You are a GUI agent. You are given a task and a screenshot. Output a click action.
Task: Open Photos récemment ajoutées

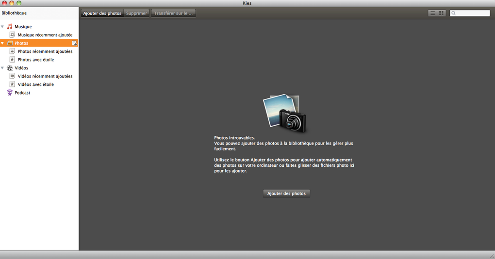(x=45, y=51)
